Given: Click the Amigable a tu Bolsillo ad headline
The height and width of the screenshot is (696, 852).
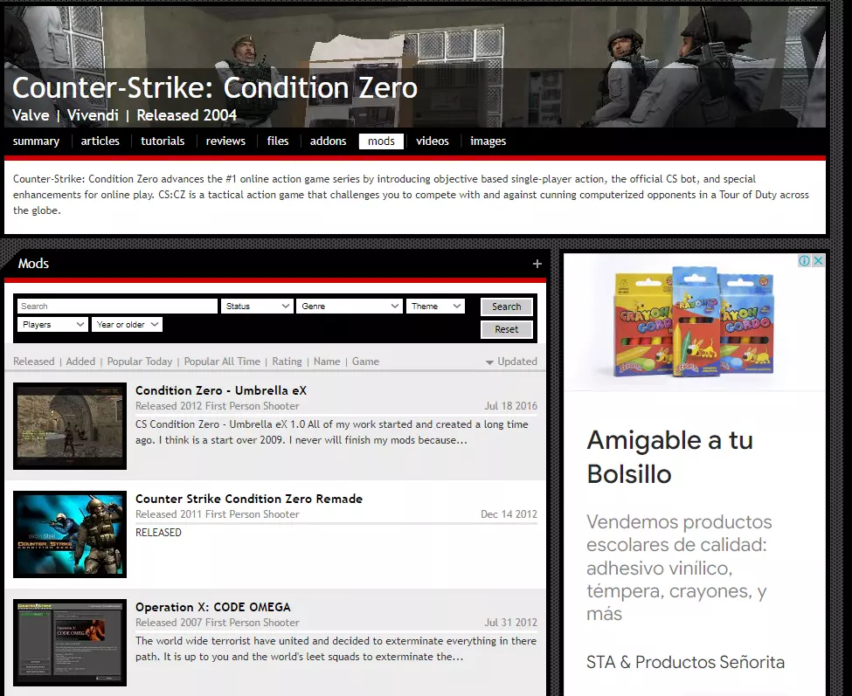Looking at the screenshot, I should [x=670, y=457].
